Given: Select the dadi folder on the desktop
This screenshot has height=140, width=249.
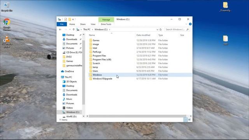Looking at the screenshot, I should [x=226, y=40].
